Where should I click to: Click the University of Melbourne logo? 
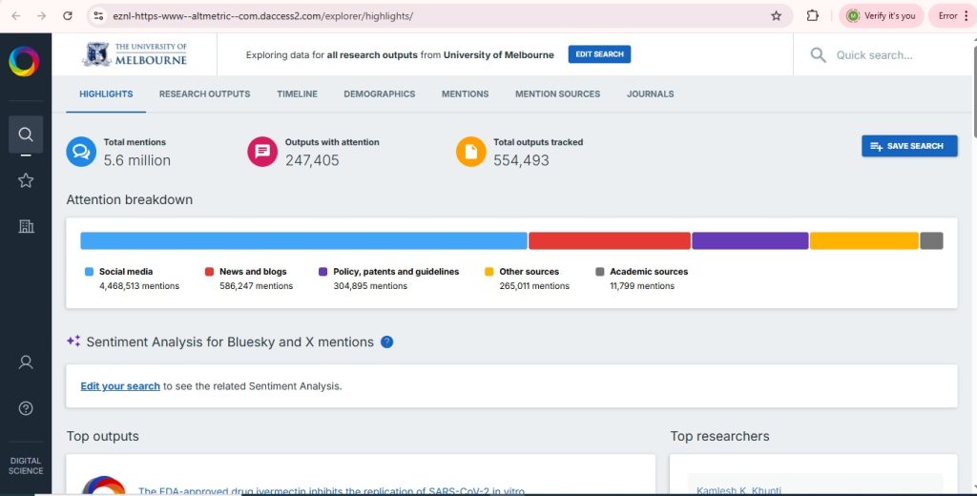click(x=135, y=54)
